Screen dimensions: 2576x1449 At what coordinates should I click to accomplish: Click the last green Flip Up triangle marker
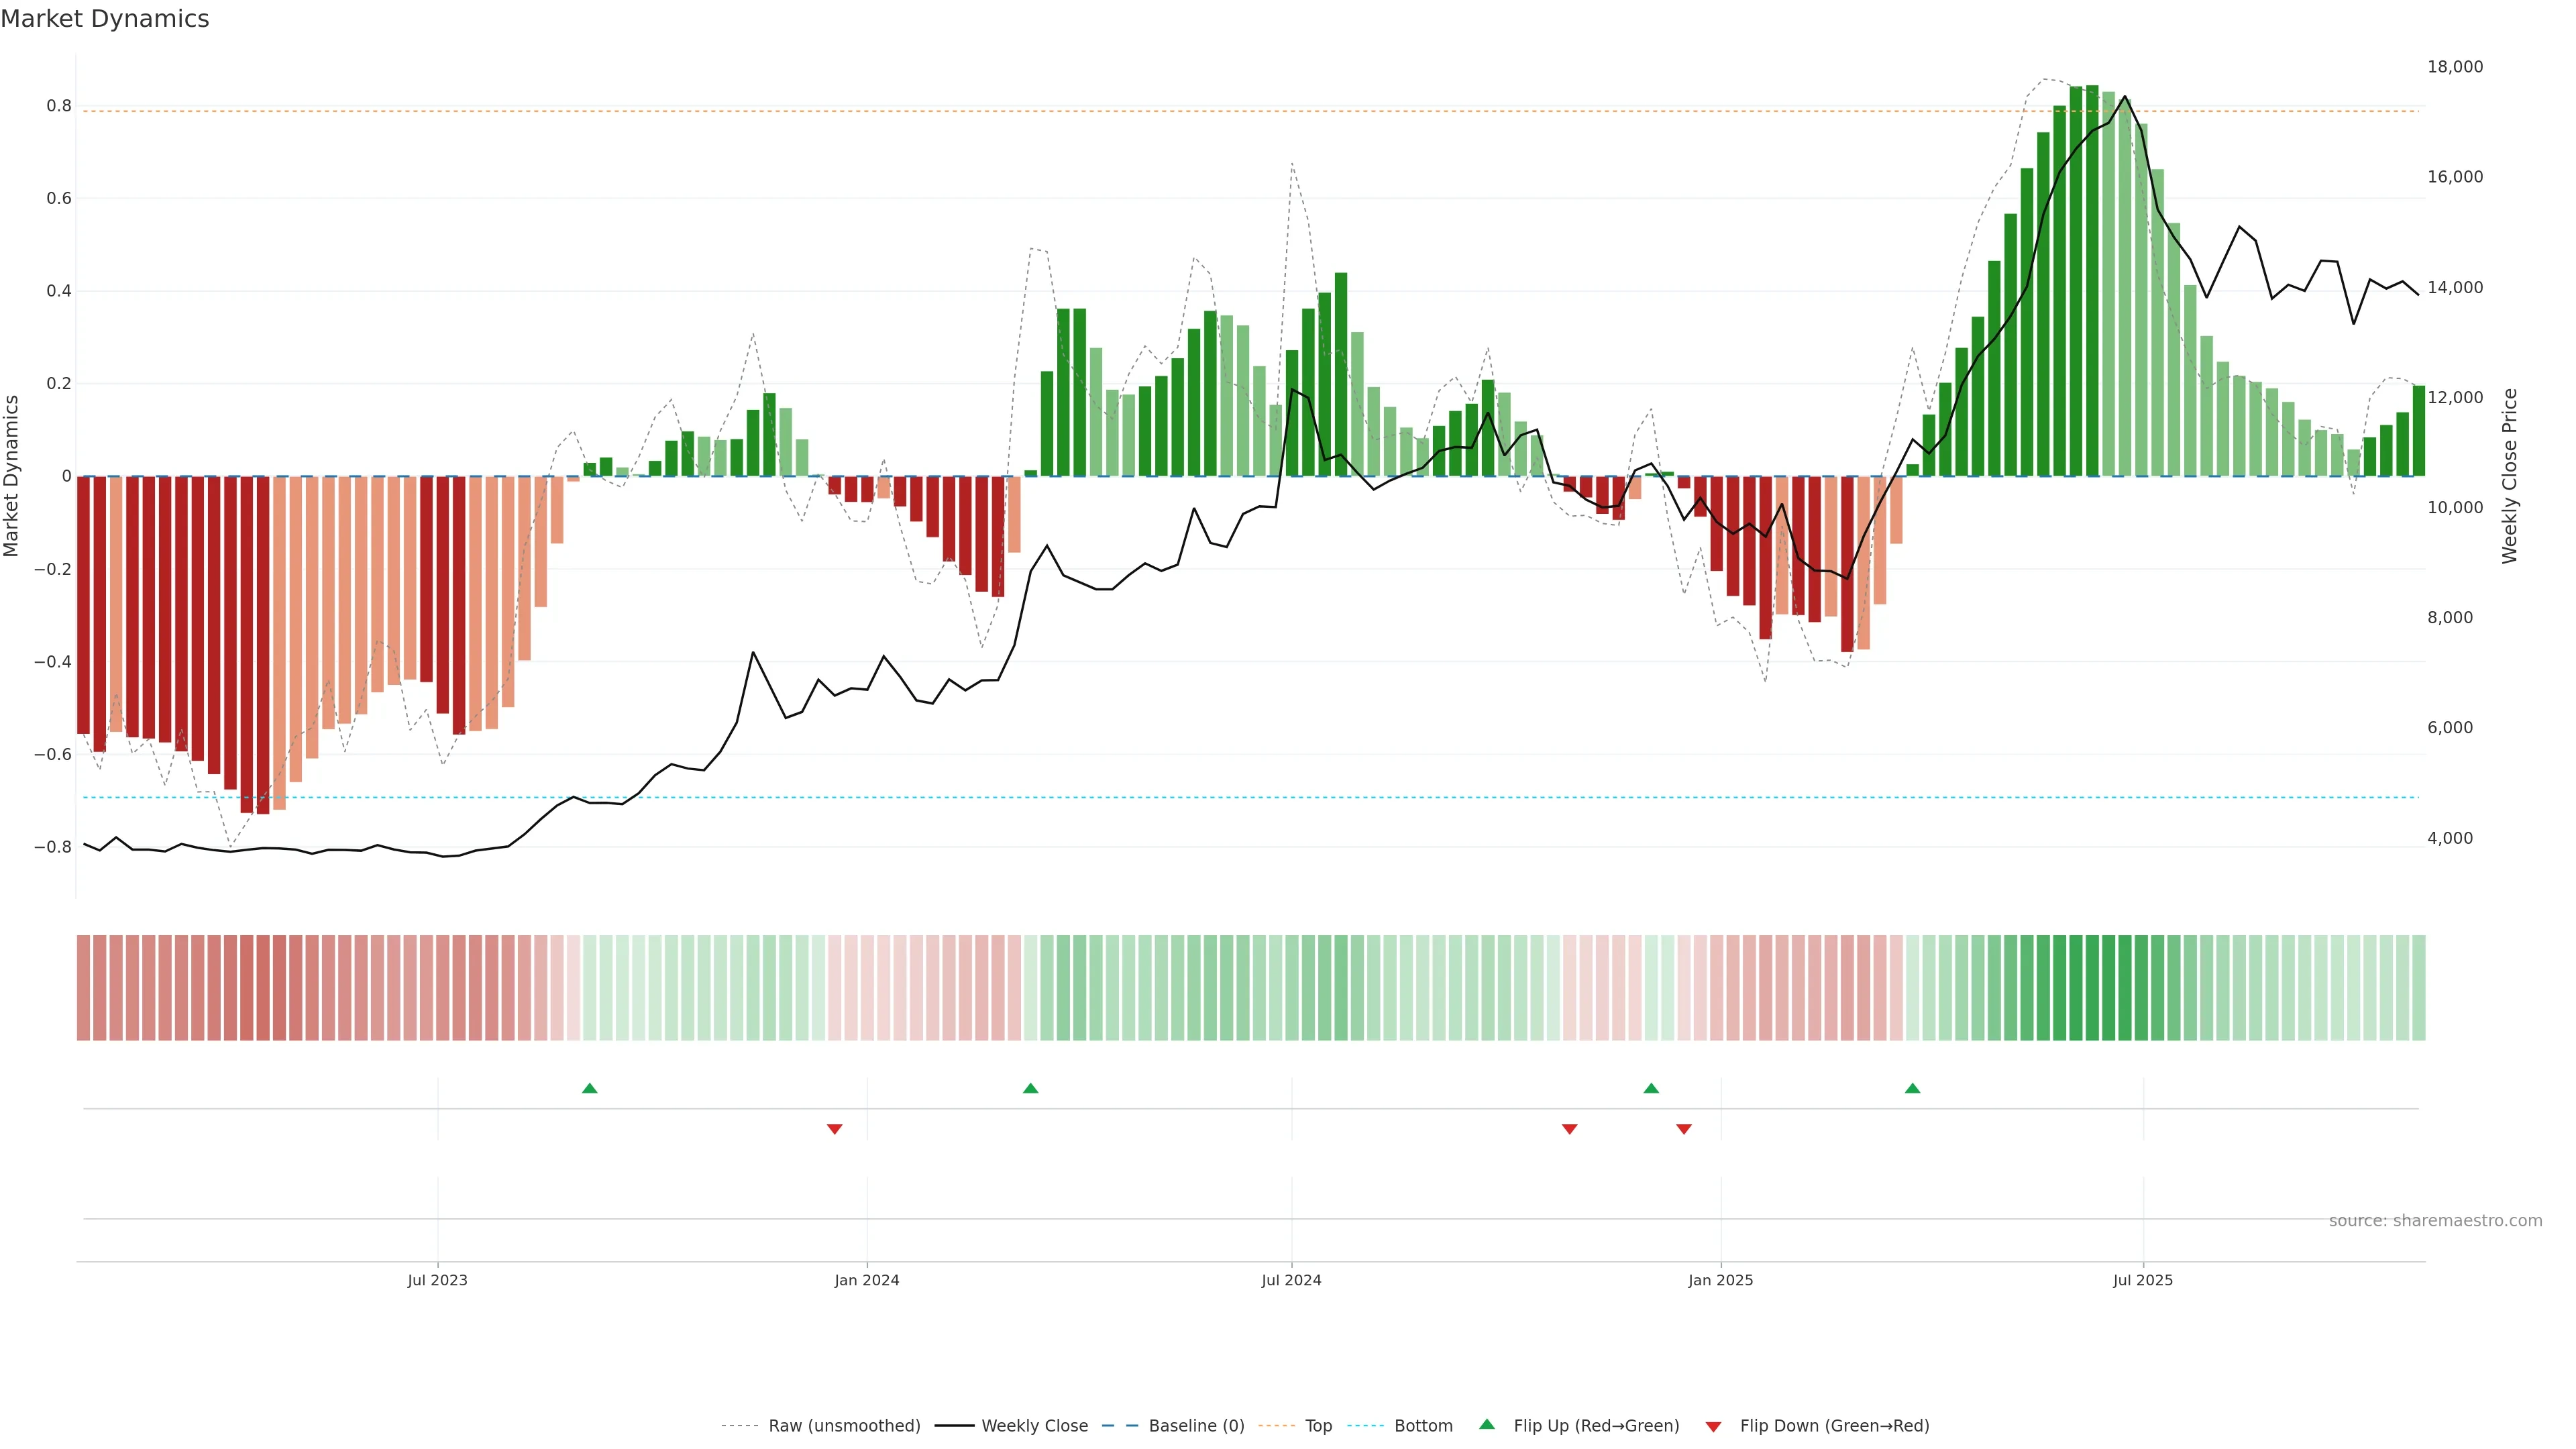pyautogui.click(x=1912, y=1088)
